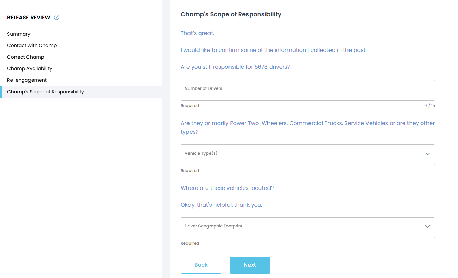Screen dimensions: 458x278
Task: Expand the Vehicle Type(s) dropdown field
Action: [x=302, y=155]
